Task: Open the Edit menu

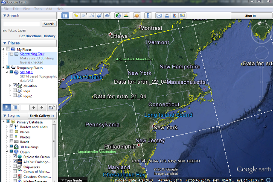Action: coord(15,9)
